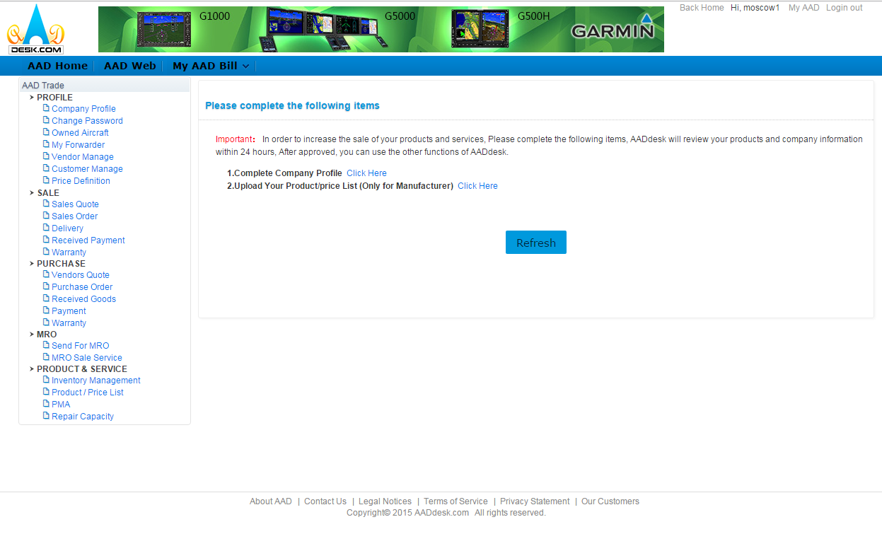Click the username 'Hi, moscow1' text
This screenshot has height=534, width=882.
click(755, 8)
